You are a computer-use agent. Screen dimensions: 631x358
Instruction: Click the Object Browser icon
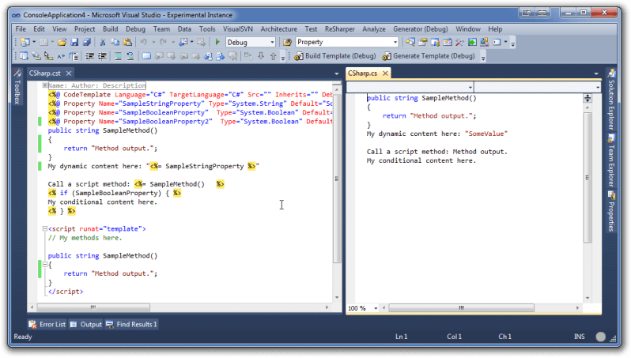coord(447,42)
